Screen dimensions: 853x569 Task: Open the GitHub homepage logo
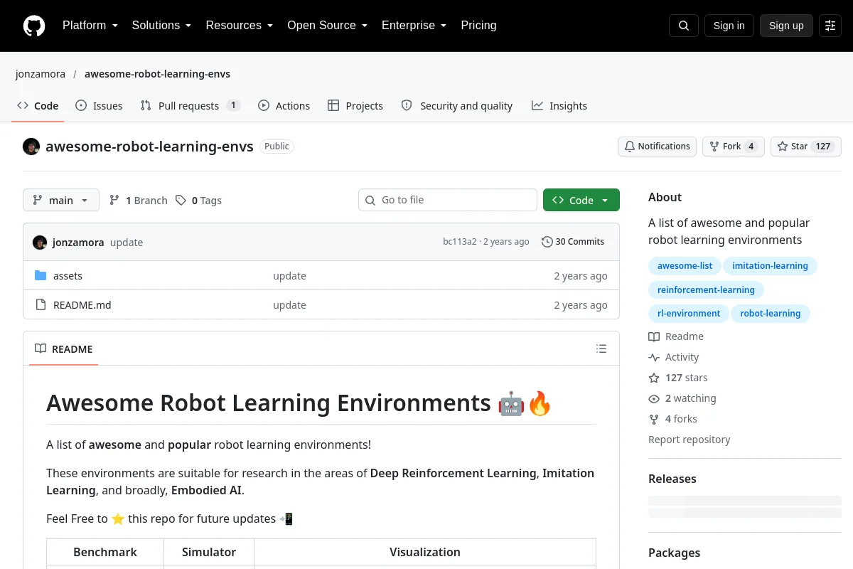[34, 26]
